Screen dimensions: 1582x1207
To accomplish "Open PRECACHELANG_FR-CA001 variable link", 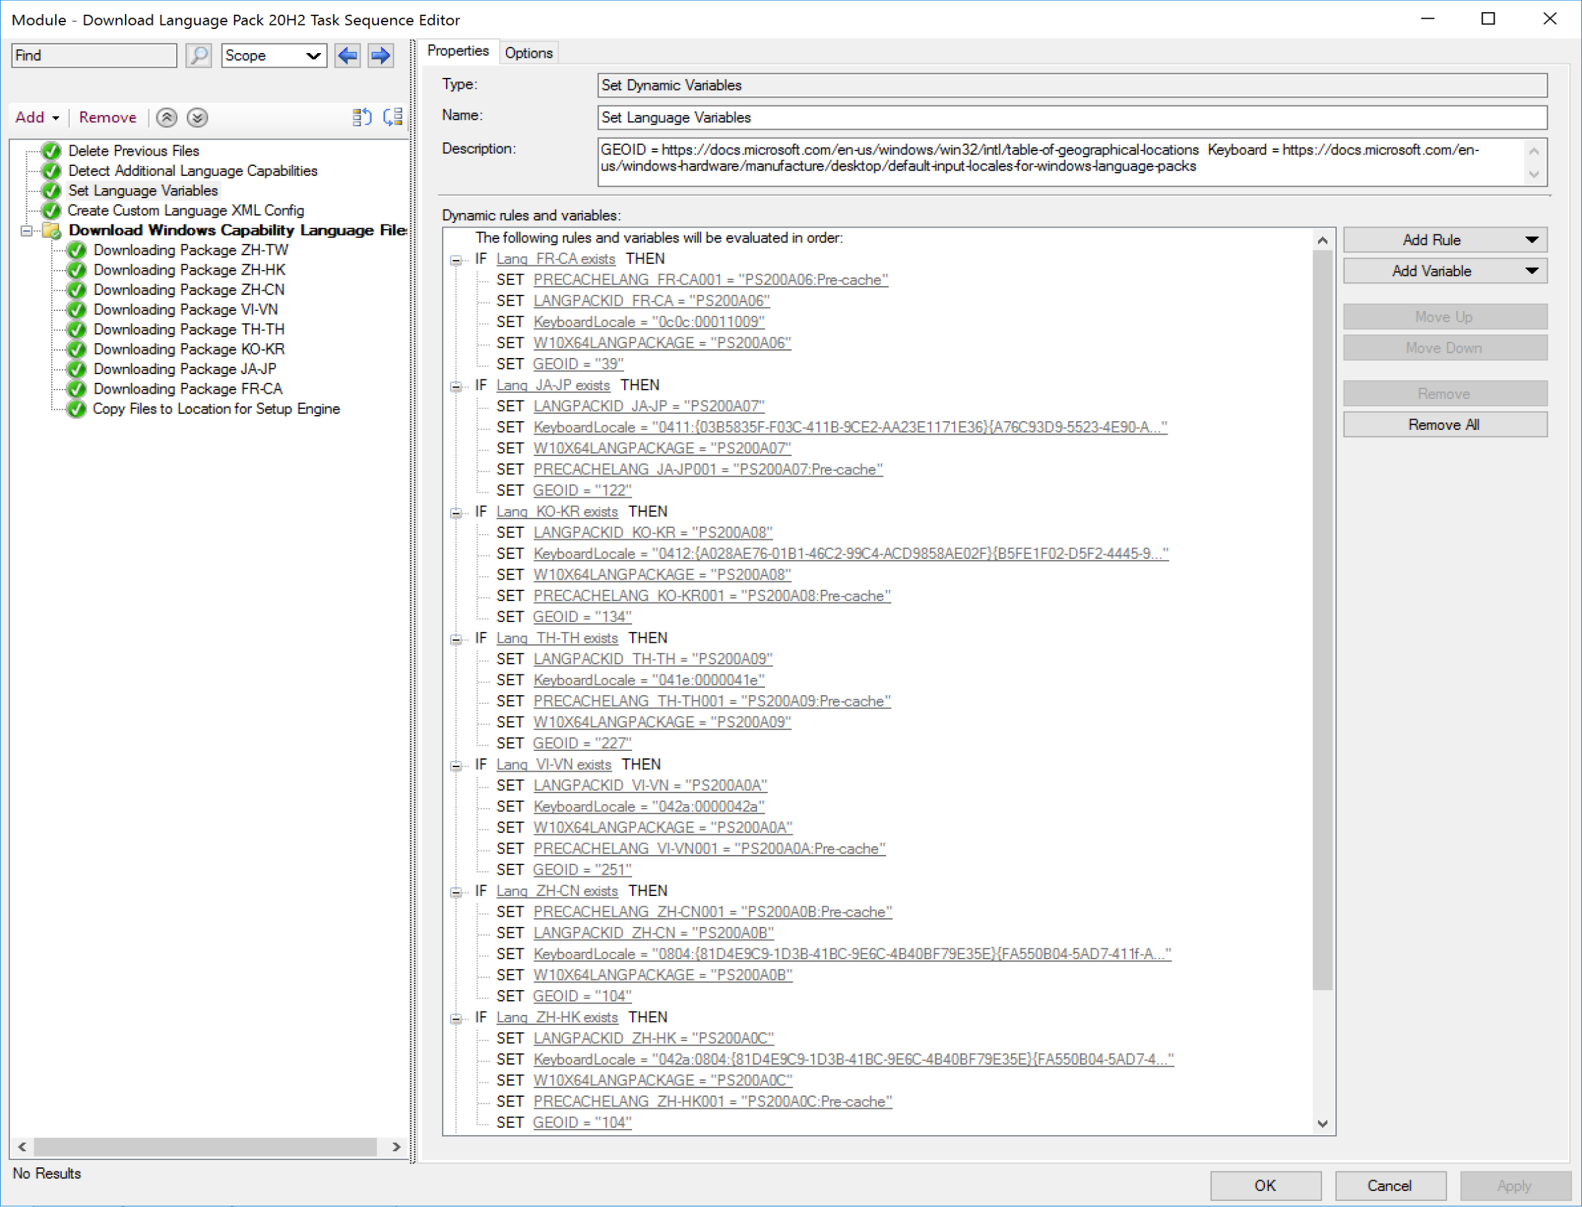I will [x=711, y=279].
